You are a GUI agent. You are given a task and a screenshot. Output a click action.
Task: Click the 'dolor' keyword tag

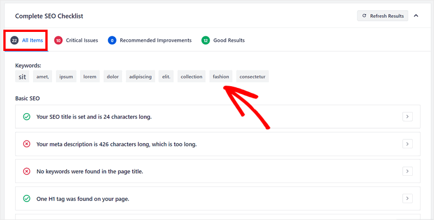[113, 77]
